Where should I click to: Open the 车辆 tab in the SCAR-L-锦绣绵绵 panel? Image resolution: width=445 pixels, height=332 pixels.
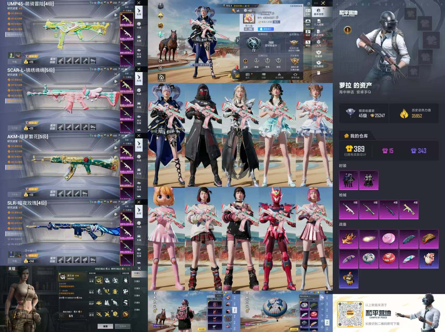click(139, 105)
